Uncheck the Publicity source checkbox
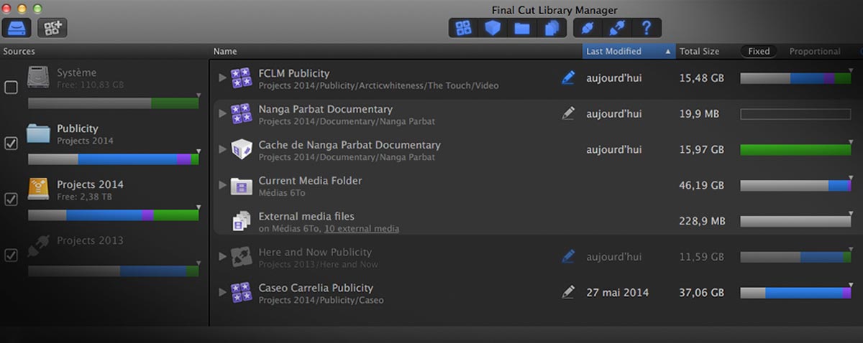 pyautogui.click(x=11, y=144)
